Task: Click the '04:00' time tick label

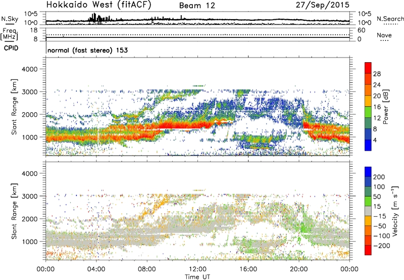Action: click(96, 269)
